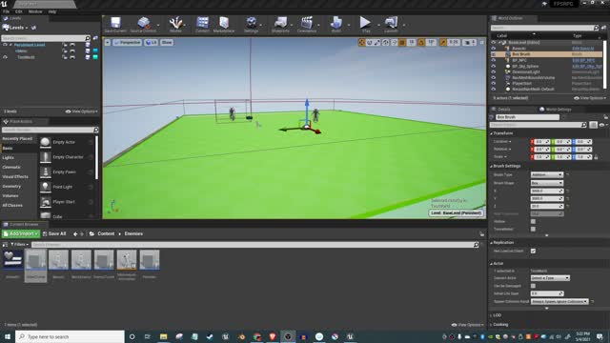Open the Edit menu
This screenshot has width=610, height=343.
[x=19, y=11]
